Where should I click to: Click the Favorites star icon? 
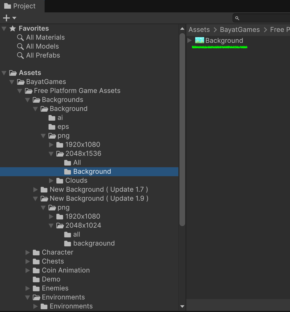tap(13, 29)
